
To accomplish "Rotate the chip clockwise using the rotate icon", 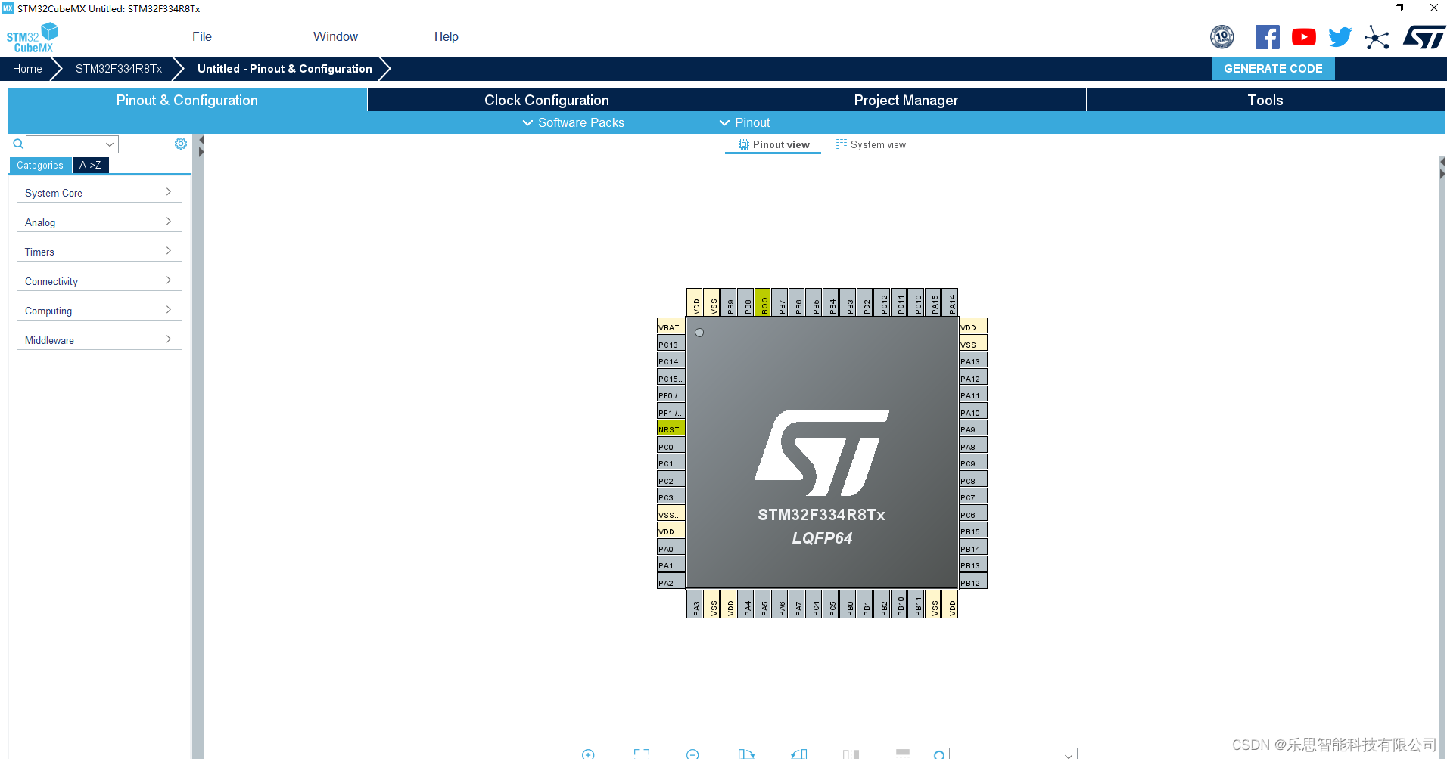I will 747,754.
